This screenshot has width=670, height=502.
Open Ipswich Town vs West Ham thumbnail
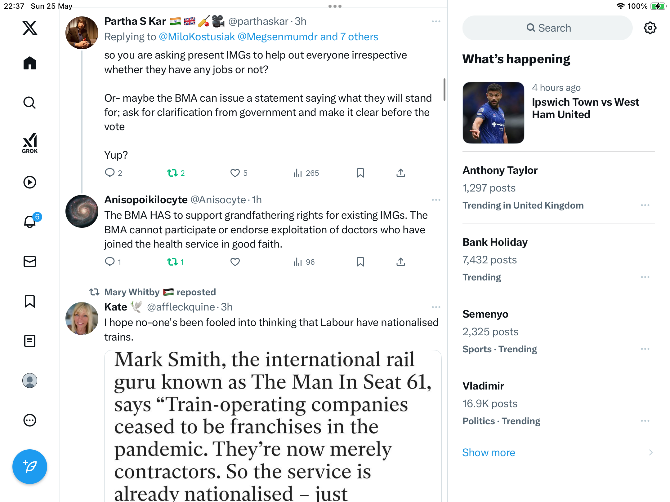(493, 113)
